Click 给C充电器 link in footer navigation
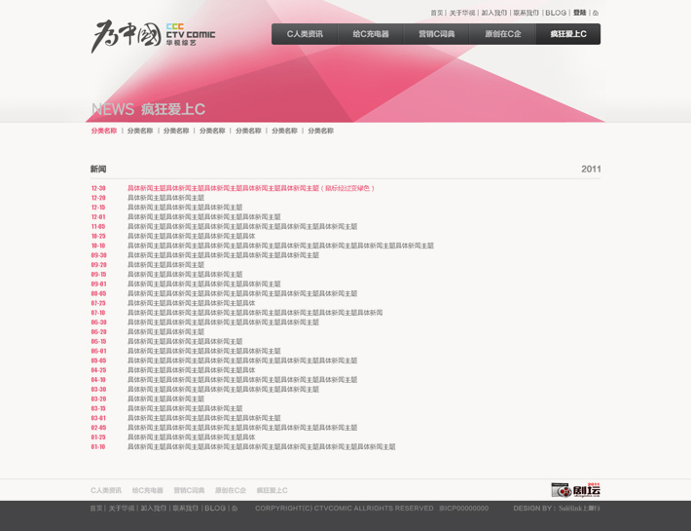691x531 pixels. 148,491
